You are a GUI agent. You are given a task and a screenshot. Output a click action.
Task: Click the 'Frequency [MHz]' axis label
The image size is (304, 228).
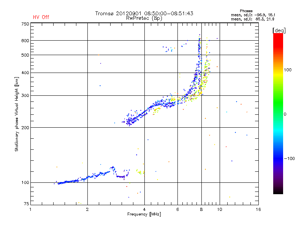click(144, 214)
